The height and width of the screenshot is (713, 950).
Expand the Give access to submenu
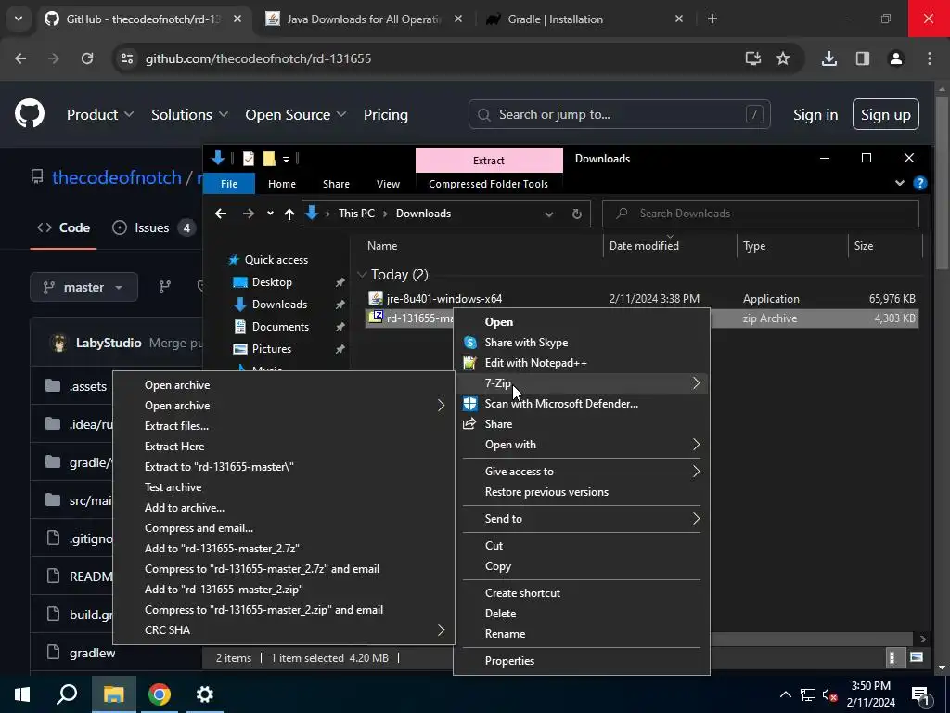pyautogui.click(x=696, y=471)
